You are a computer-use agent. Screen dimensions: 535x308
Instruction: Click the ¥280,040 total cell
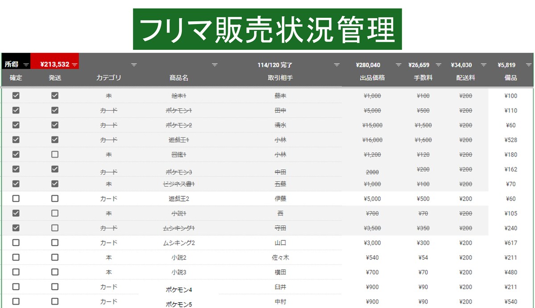point(368,65)
